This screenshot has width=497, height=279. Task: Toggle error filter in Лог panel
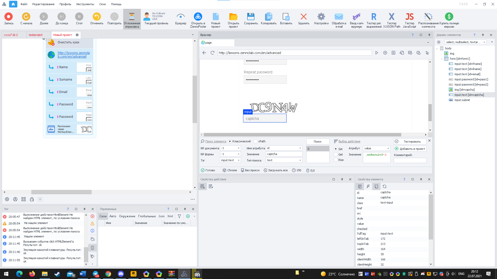click(x=92, y=216)
